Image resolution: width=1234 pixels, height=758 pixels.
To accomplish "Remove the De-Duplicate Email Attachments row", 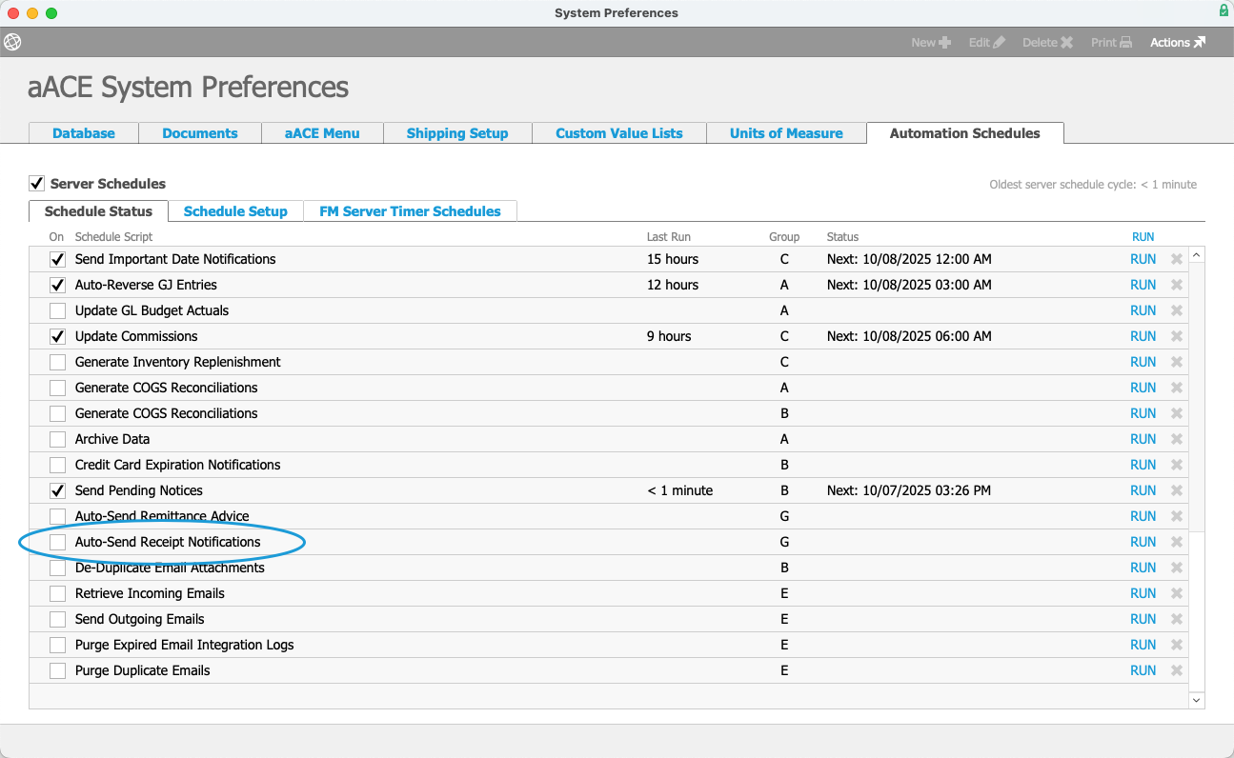I will 1177,568.
